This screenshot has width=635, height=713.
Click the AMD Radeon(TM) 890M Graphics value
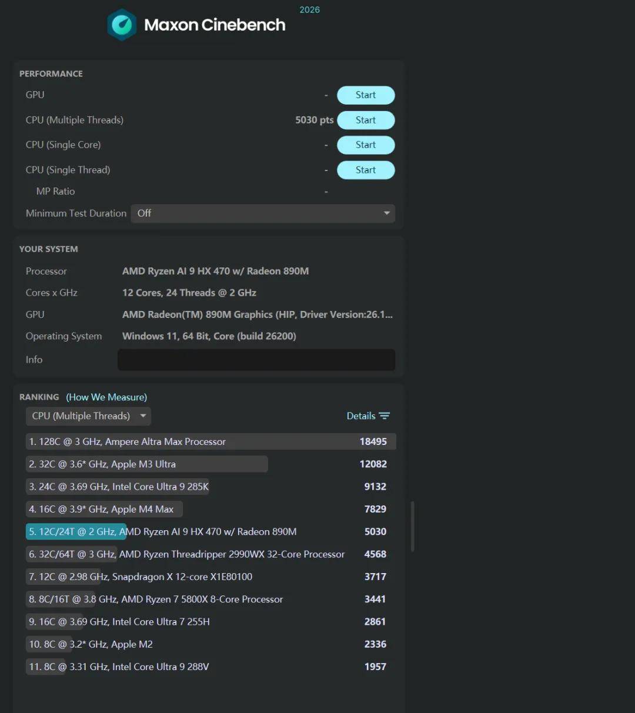[258, 314]
